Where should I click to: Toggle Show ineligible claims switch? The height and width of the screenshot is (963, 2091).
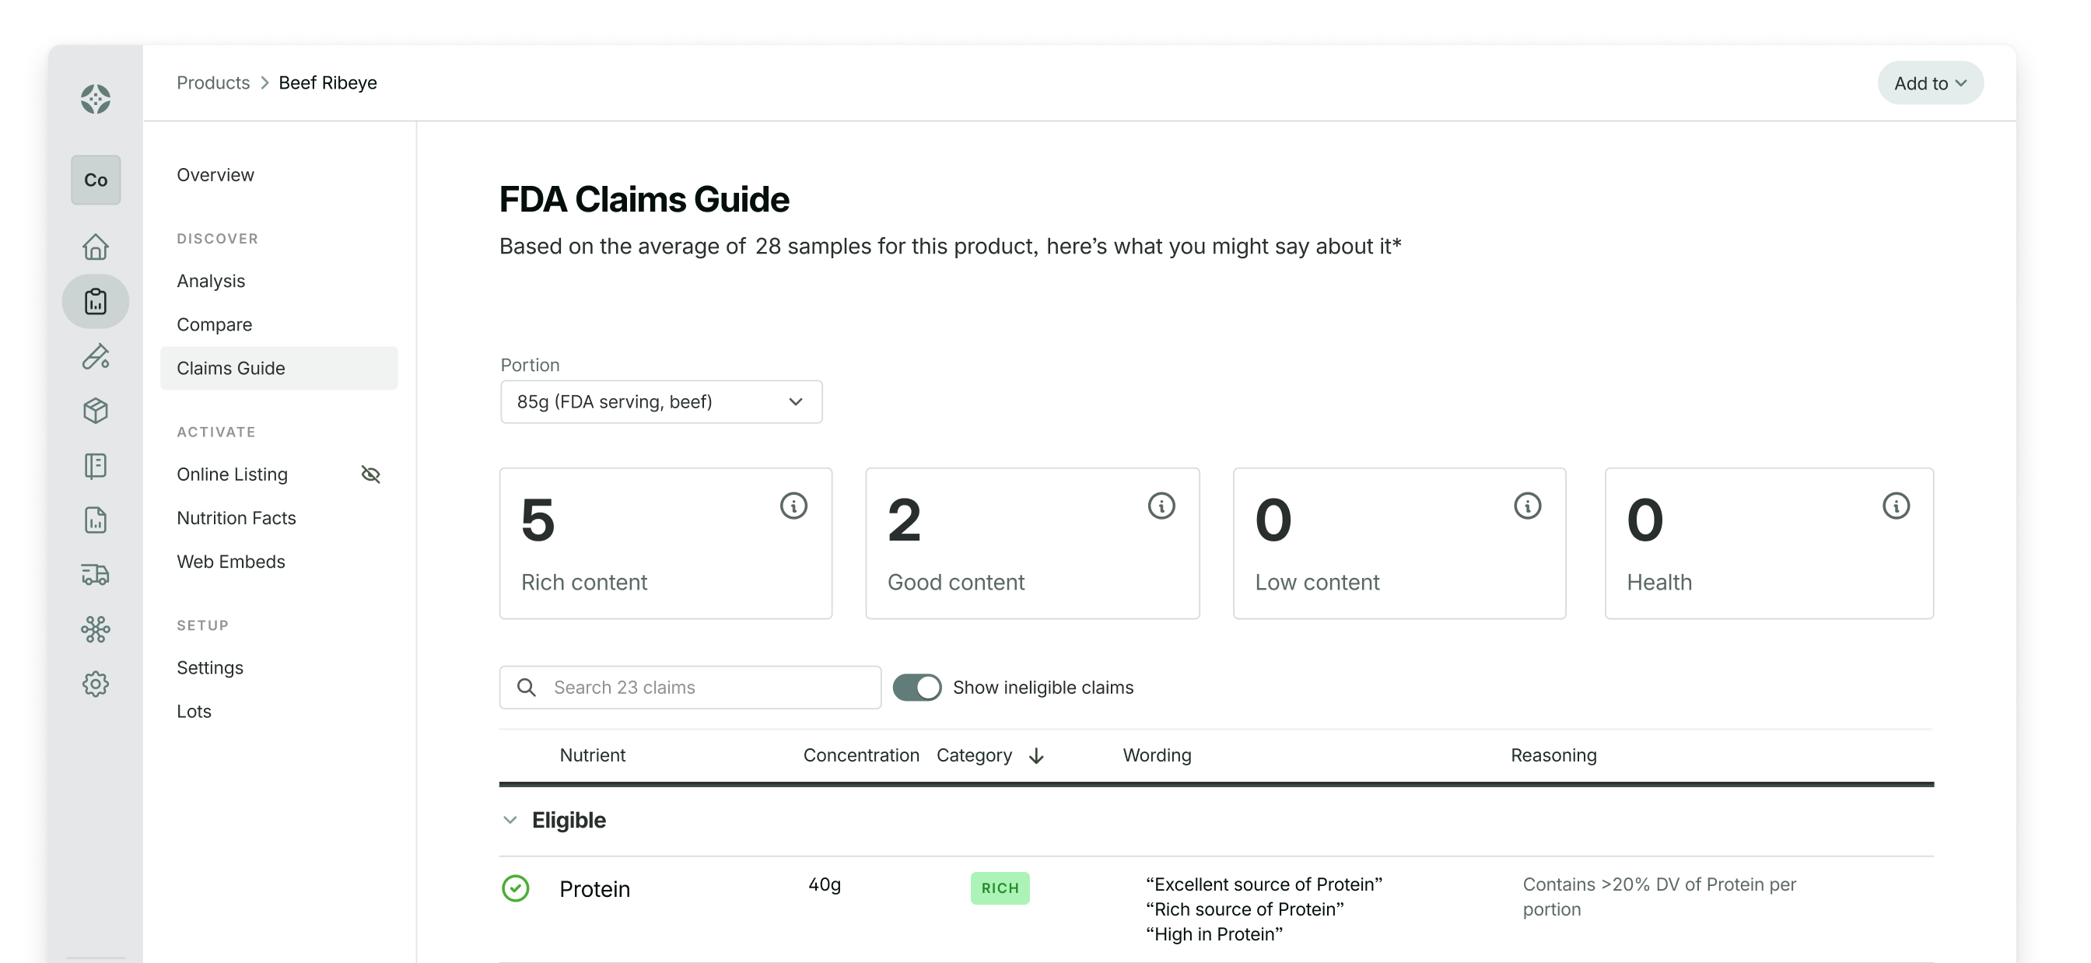pyautogui.click(x=916, y=688)
